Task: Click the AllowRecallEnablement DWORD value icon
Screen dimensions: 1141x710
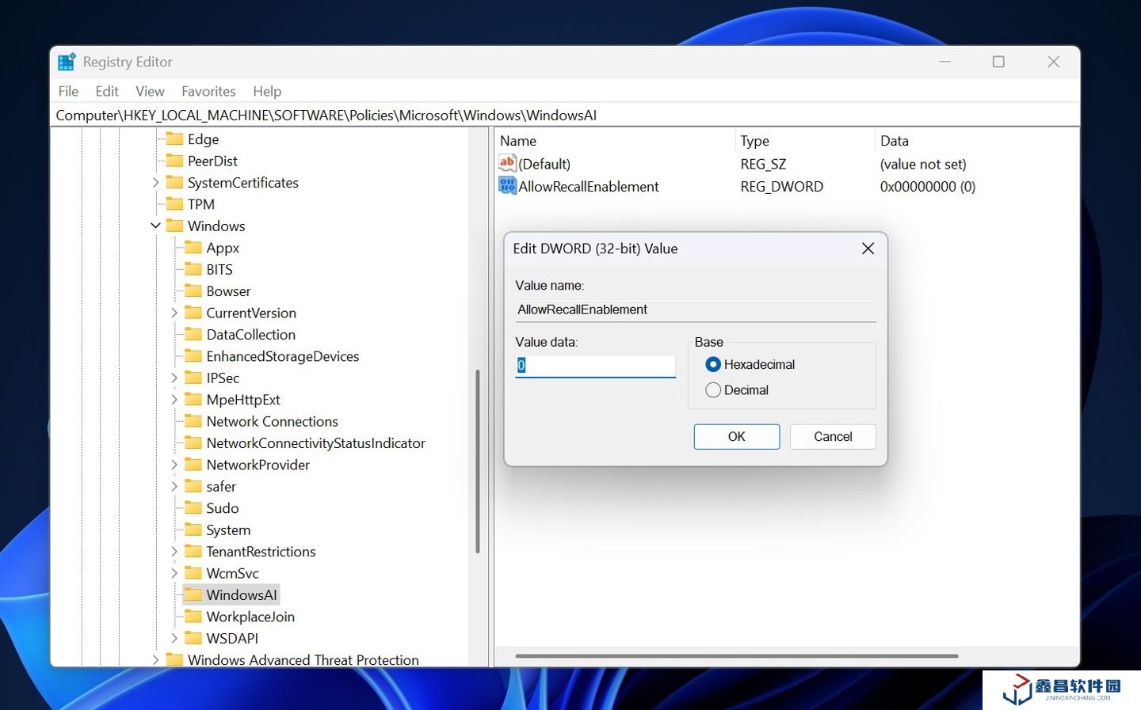Action: tap(507, 186)
